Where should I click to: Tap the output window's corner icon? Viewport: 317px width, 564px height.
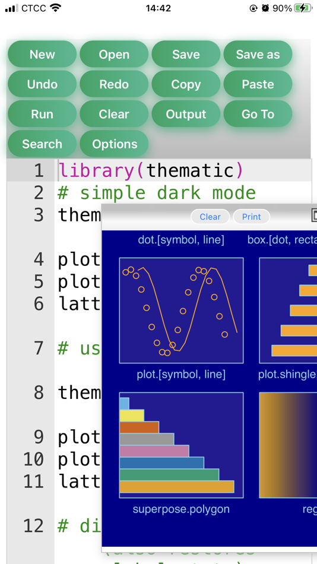click(314, 216)
